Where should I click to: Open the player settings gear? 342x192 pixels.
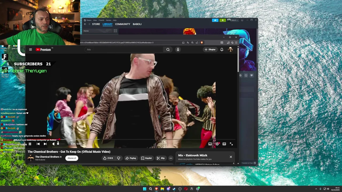tap(217, 144)
